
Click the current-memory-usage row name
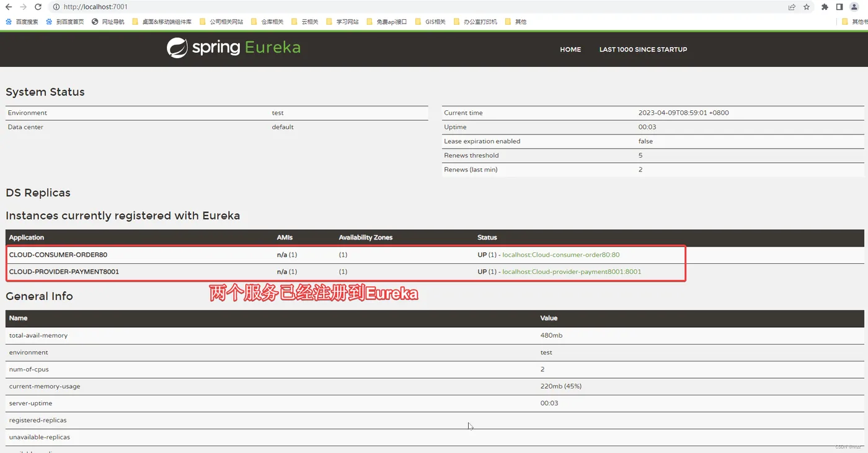tap(45, 386)
